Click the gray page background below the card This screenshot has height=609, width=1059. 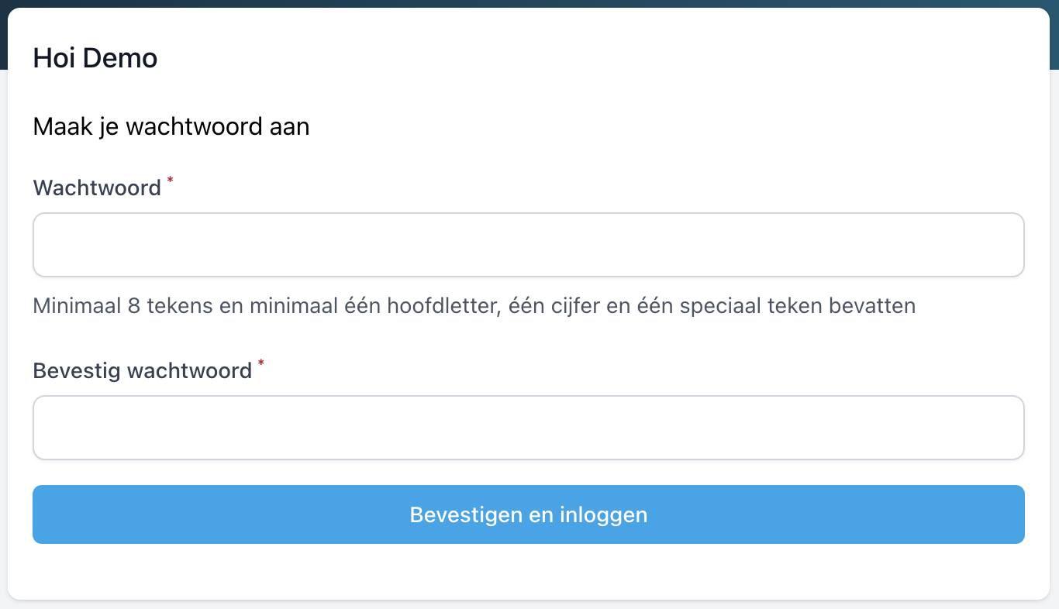[x=529, y=604]
